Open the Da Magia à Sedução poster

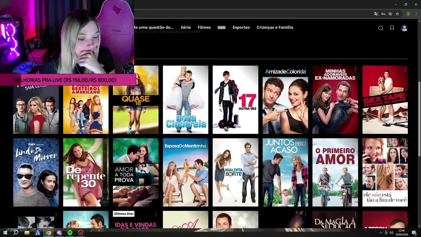(335, 220)
